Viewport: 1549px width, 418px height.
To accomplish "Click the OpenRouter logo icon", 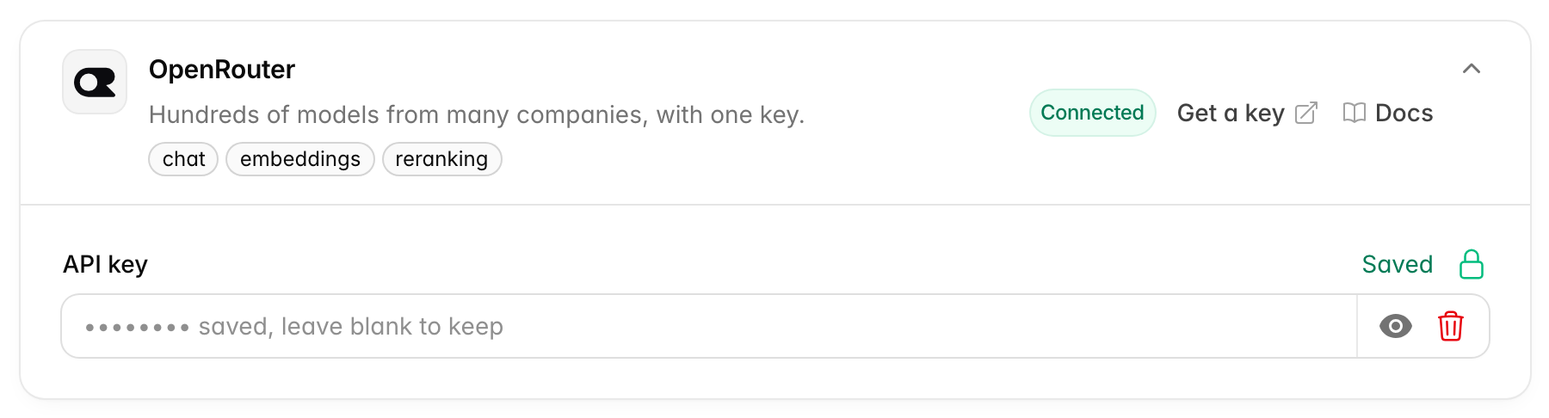I will tap(95, 82).
